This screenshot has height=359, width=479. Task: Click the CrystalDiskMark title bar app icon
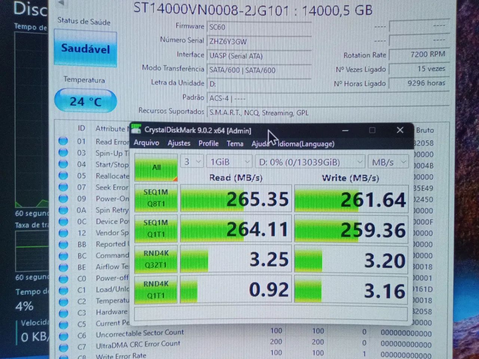point(136,129)
